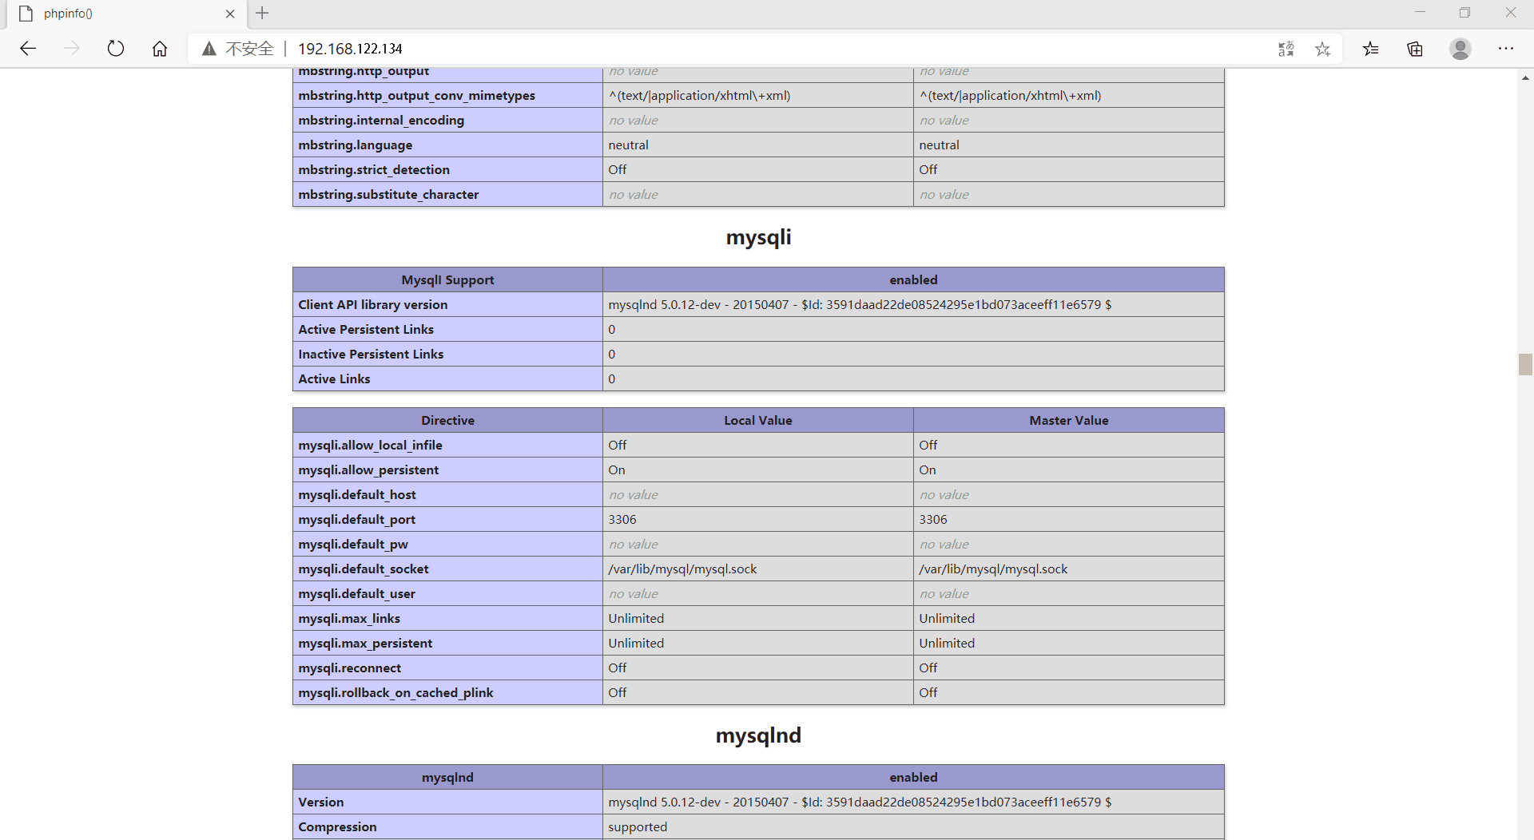
Task: Click the master /var/lib/mysql/mysql.sock value
Action: click(993, 569)
